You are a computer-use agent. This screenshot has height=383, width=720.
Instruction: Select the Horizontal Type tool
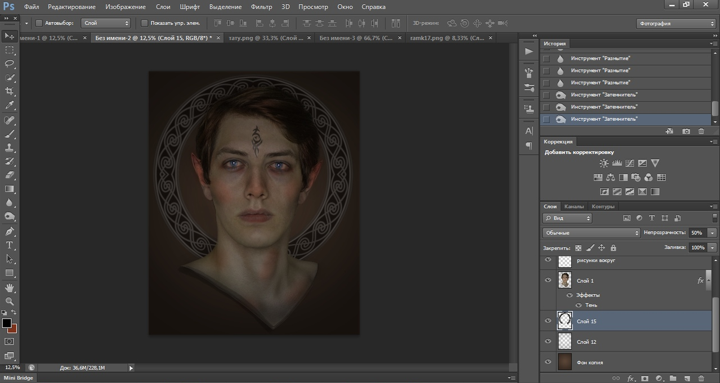pyautogui.click(x=10, y=245)
